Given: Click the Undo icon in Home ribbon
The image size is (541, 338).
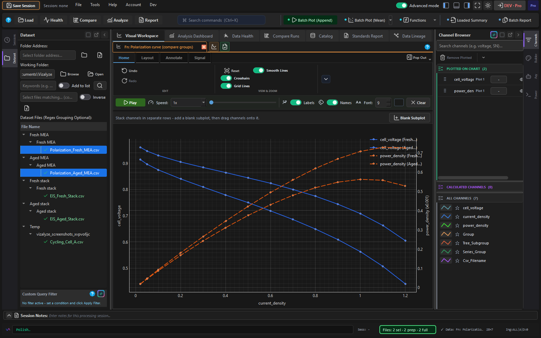Looking at the screenshot, I should click(124, 71).
